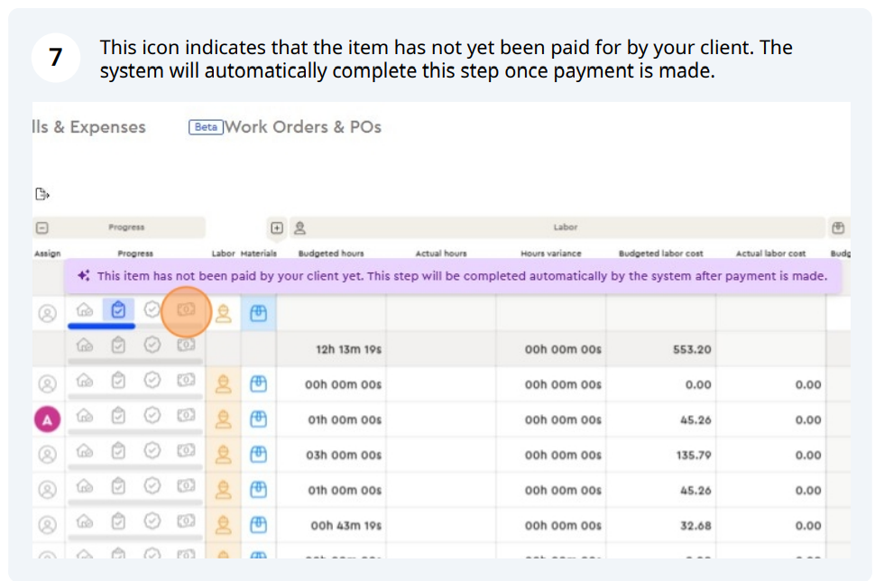884x581 pixels.
Task: Collapse the Progress column group
Action: (x=41, y=228)
